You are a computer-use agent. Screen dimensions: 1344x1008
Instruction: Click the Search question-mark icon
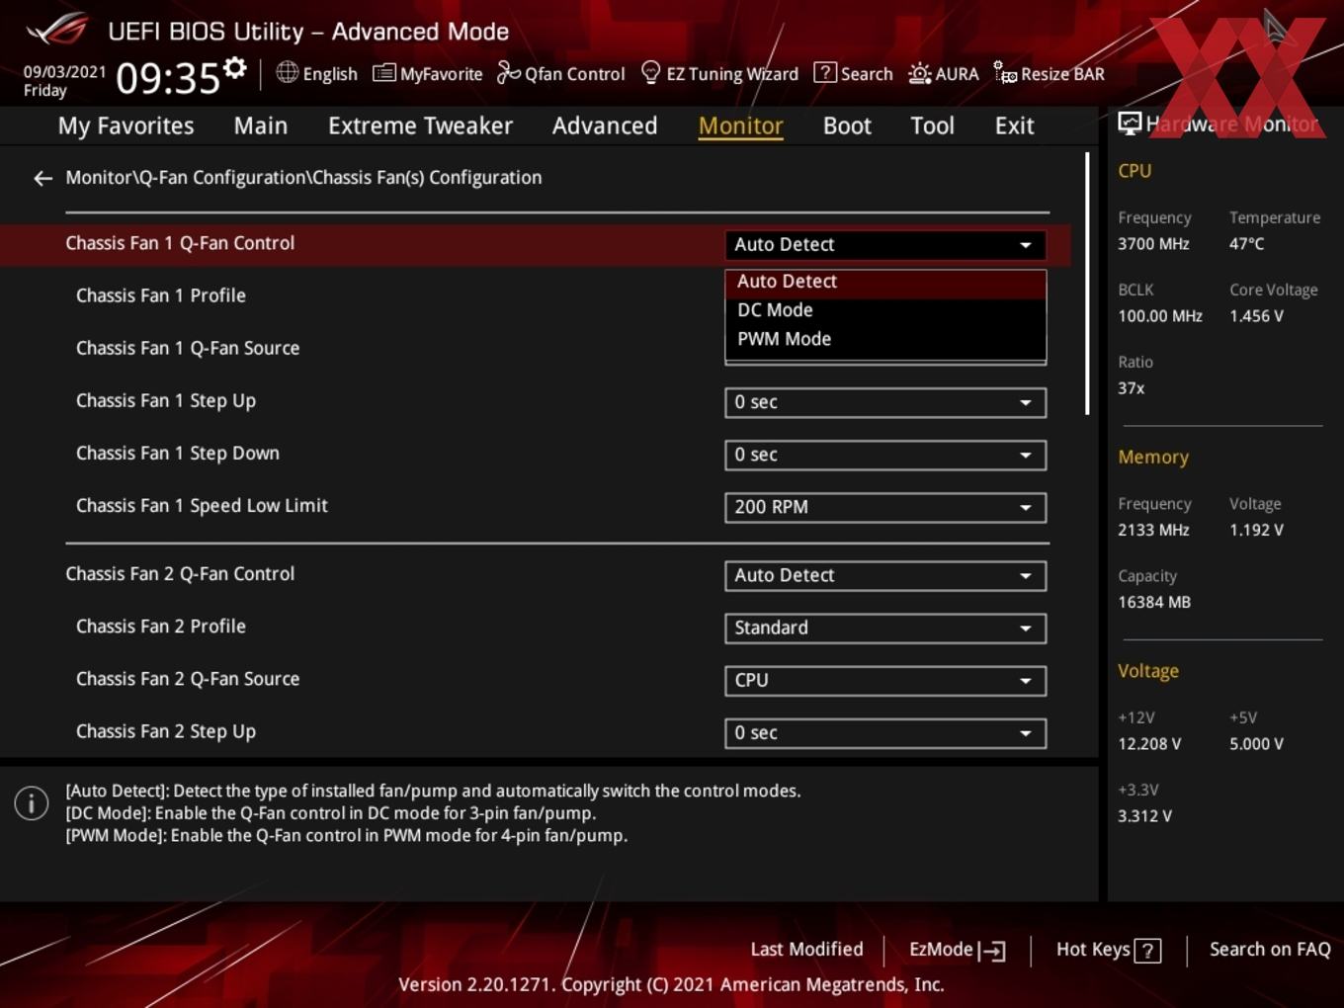pyautogui.click(x=824, y=73)
